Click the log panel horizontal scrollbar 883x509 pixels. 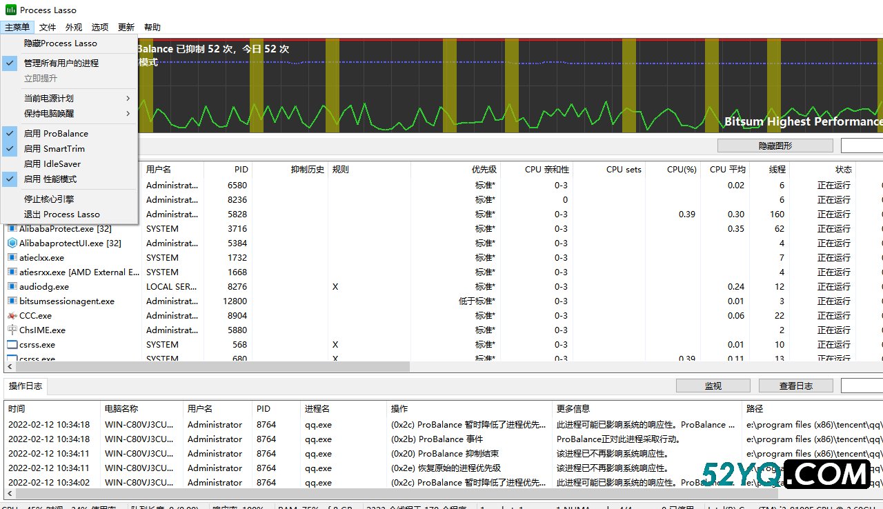397,494
